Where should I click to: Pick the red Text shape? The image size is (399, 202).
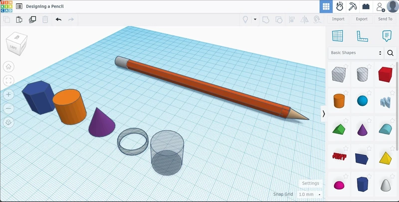pyautogui.click(x=339, y=157)
